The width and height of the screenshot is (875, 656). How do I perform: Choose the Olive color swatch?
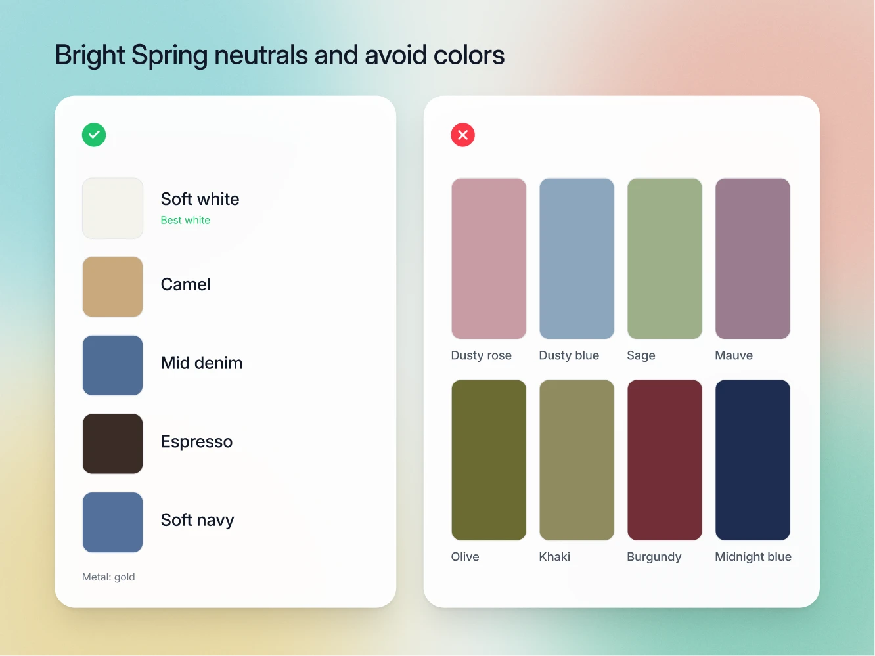coord(489,460)
